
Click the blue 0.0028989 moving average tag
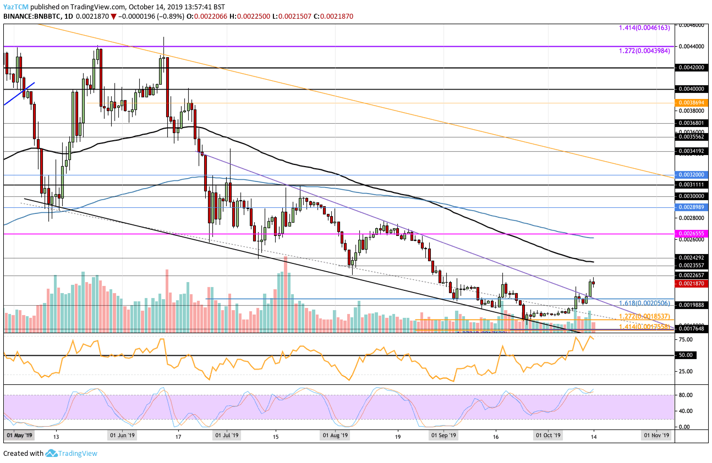tap(692, 208)
